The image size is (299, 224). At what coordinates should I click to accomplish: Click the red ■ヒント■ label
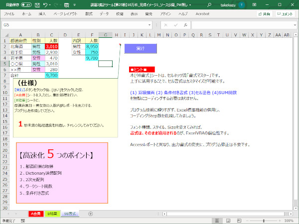tap(142, 70)
